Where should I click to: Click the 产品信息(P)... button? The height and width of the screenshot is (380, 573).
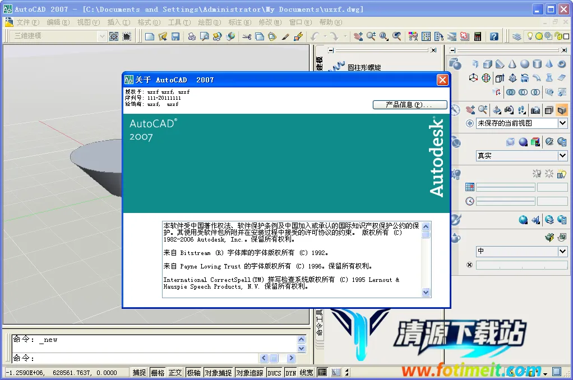[410, 105]
